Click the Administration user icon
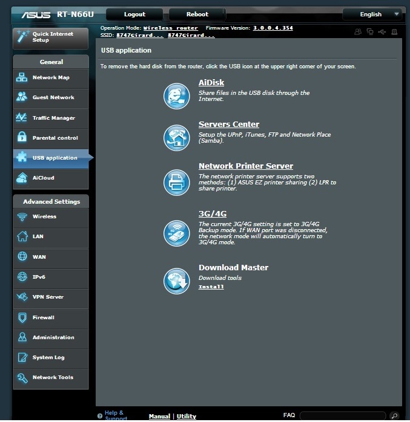The height and width of the screenshot is (422, 410). pos(22,337)
